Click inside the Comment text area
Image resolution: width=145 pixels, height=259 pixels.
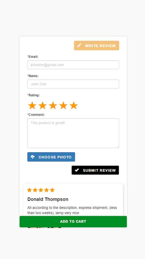tap(73, 133)
